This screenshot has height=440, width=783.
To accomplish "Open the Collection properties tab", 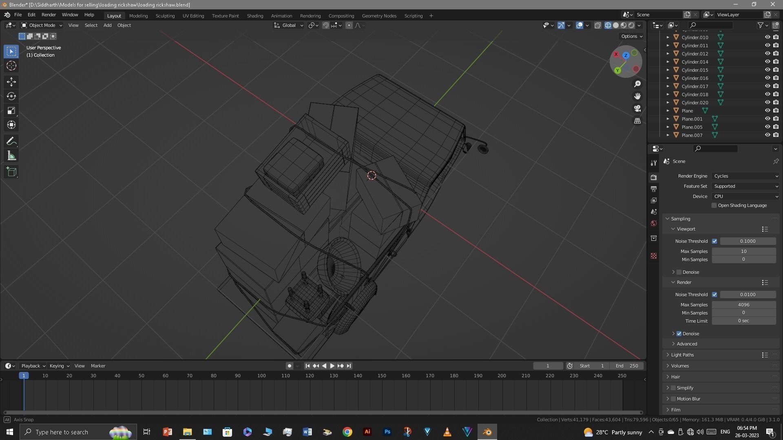I will pyautogui.click(x=654, y=238).
